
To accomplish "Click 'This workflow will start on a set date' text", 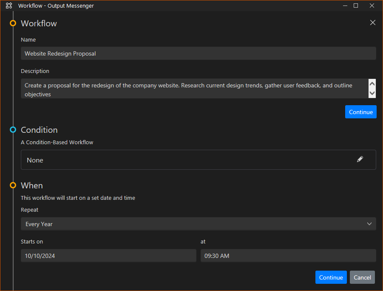I will 78,198.
